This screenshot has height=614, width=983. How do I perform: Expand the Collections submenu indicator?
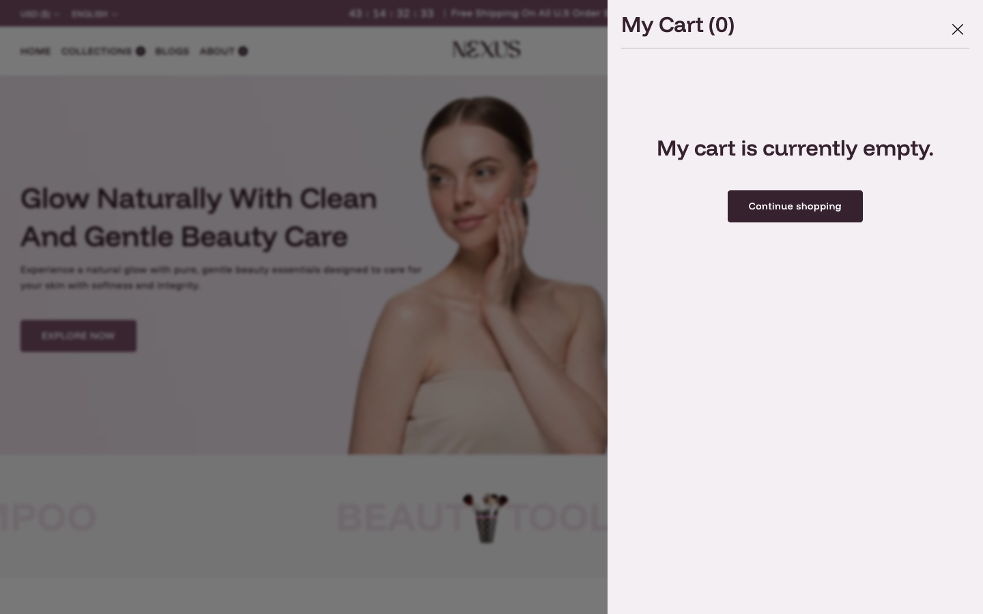pyautogui.click(x=141, y=51)
